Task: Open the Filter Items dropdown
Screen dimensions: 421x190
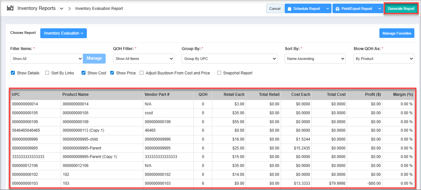Action: click(46, 59)
